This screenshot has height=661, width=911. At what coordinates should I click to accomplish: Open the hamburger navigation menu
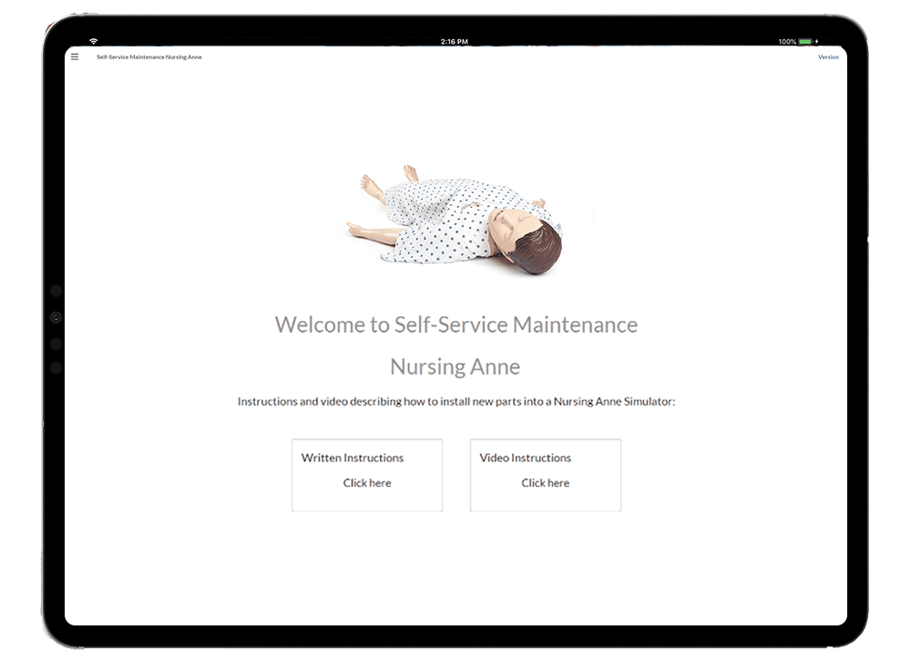point(76,57)
